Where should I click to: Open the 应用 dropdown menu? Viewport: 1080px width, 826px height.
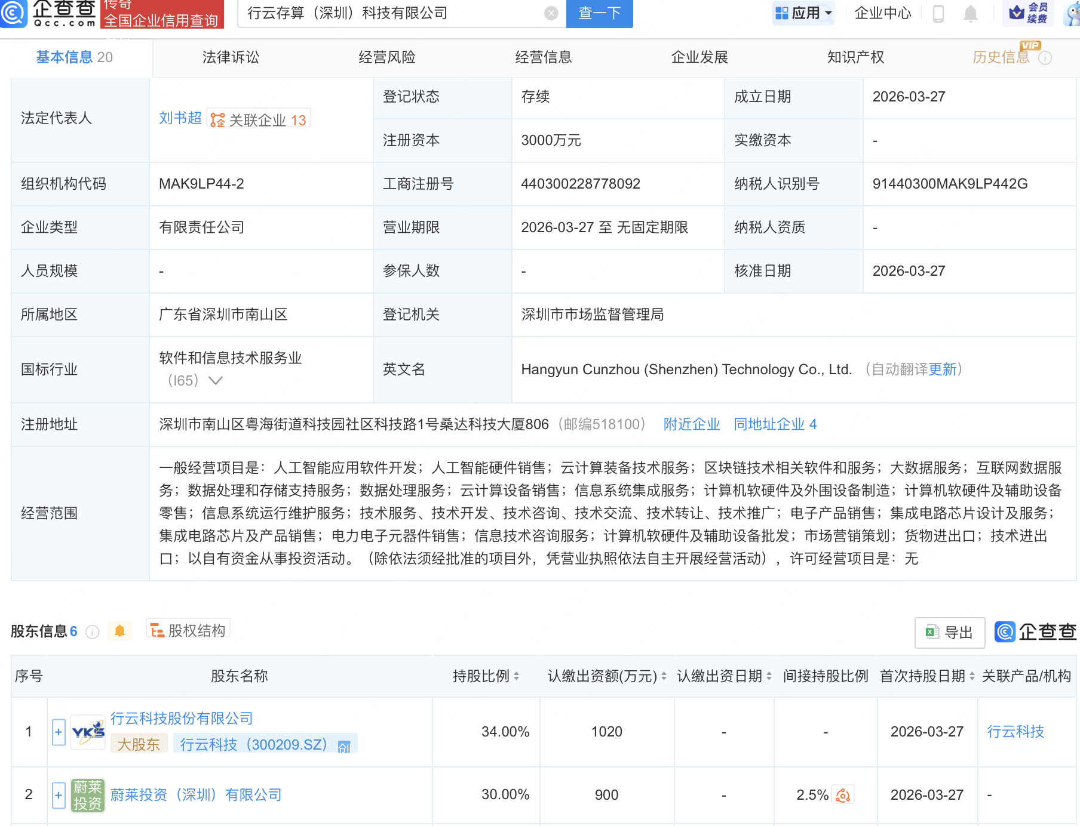[803, 13]
